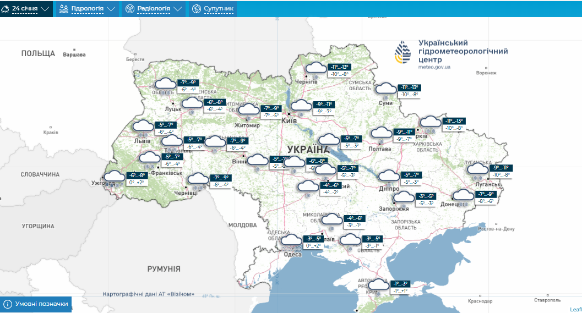Open the Leaflet attribution link
582x313 pixels.
(x=575, y=309)
